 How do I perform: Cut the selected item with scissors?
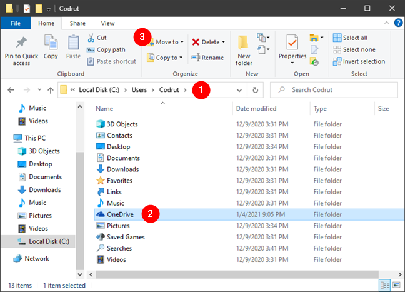[97, 38]
